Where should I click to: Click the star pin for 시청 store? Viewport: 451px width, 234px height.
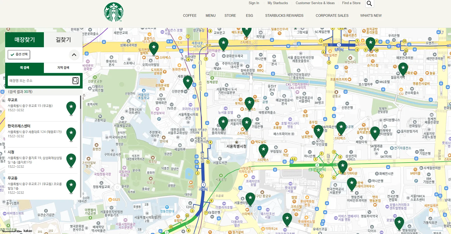click(x=71, y=161)
